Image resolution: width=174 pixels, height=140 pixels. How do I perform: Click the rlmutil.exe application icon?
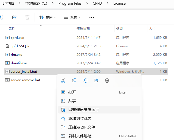click(x=7, y=63)
